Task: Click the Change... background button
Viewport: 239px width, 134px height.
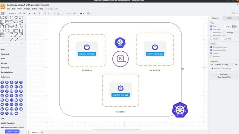Action: 230,32
